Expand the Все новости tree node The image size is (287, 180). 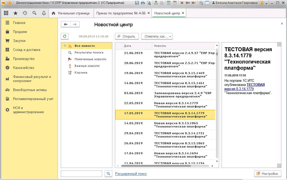(65, 46)
